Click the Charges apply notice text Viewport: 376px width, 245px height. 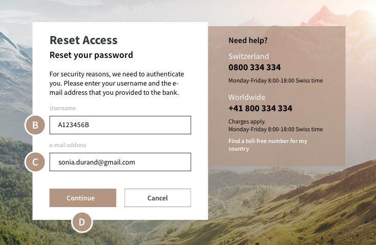pyautogui.click(x=247, y=121)
